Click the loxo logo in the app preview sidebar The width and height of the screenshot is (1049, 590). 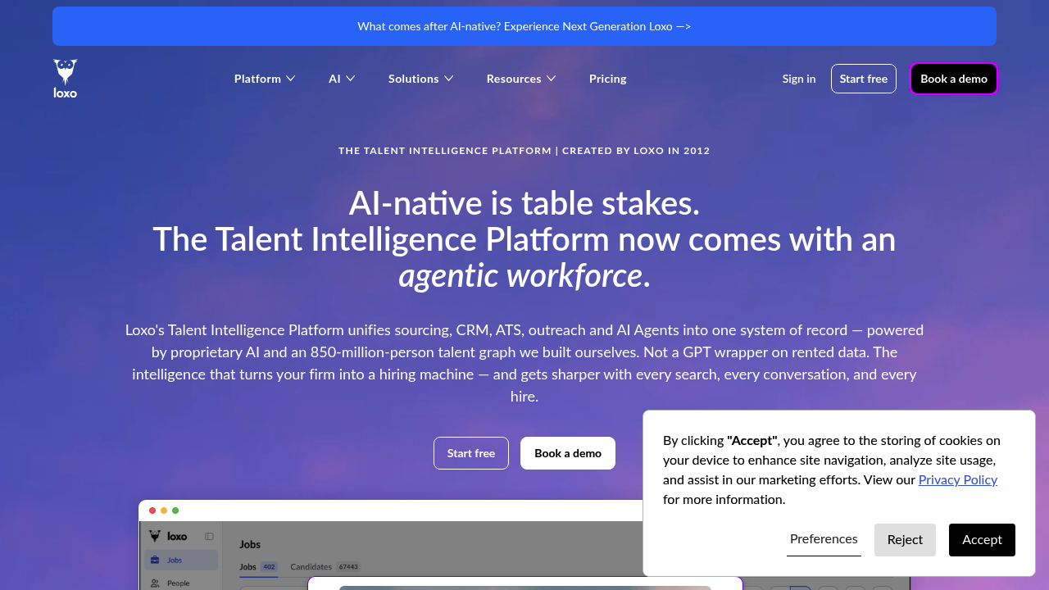pos(168,537)
